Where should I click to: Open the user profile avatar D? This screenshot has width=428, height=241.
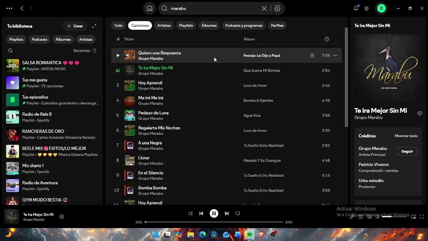(x=381, y=8)
